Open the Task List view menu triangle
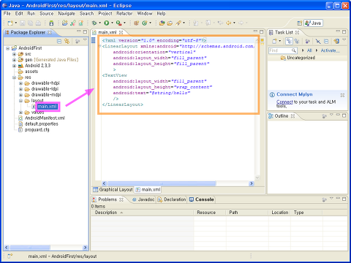Image resolution: width=351 pixels, height=263 pixels. (344, 39)
